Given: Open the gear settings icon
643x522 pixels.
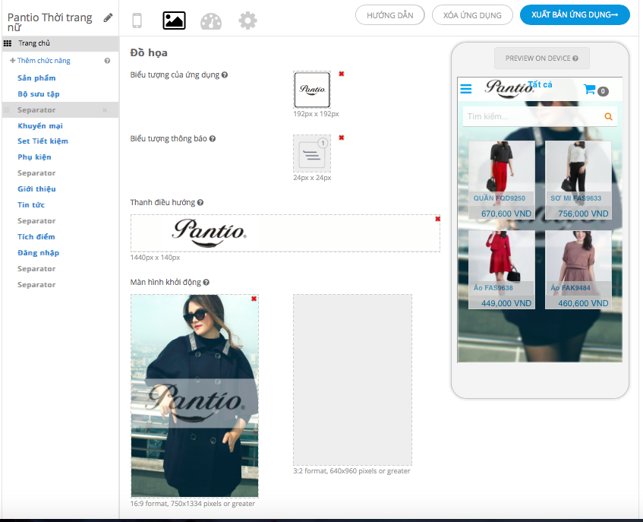Looking at the screenshot, I should pos(247,21).
